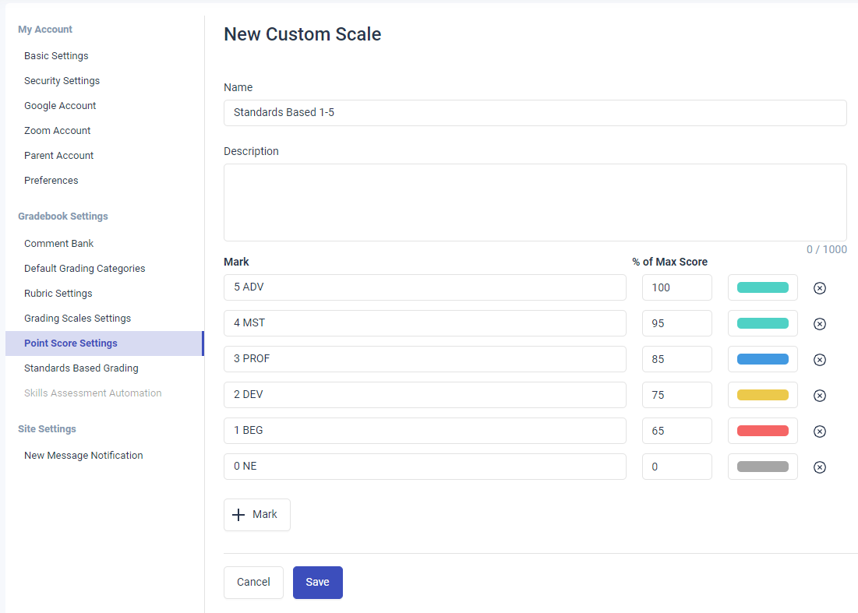Change the blue color for 3 PROF
The image size is (858, 613).
(x=762, y=359)
